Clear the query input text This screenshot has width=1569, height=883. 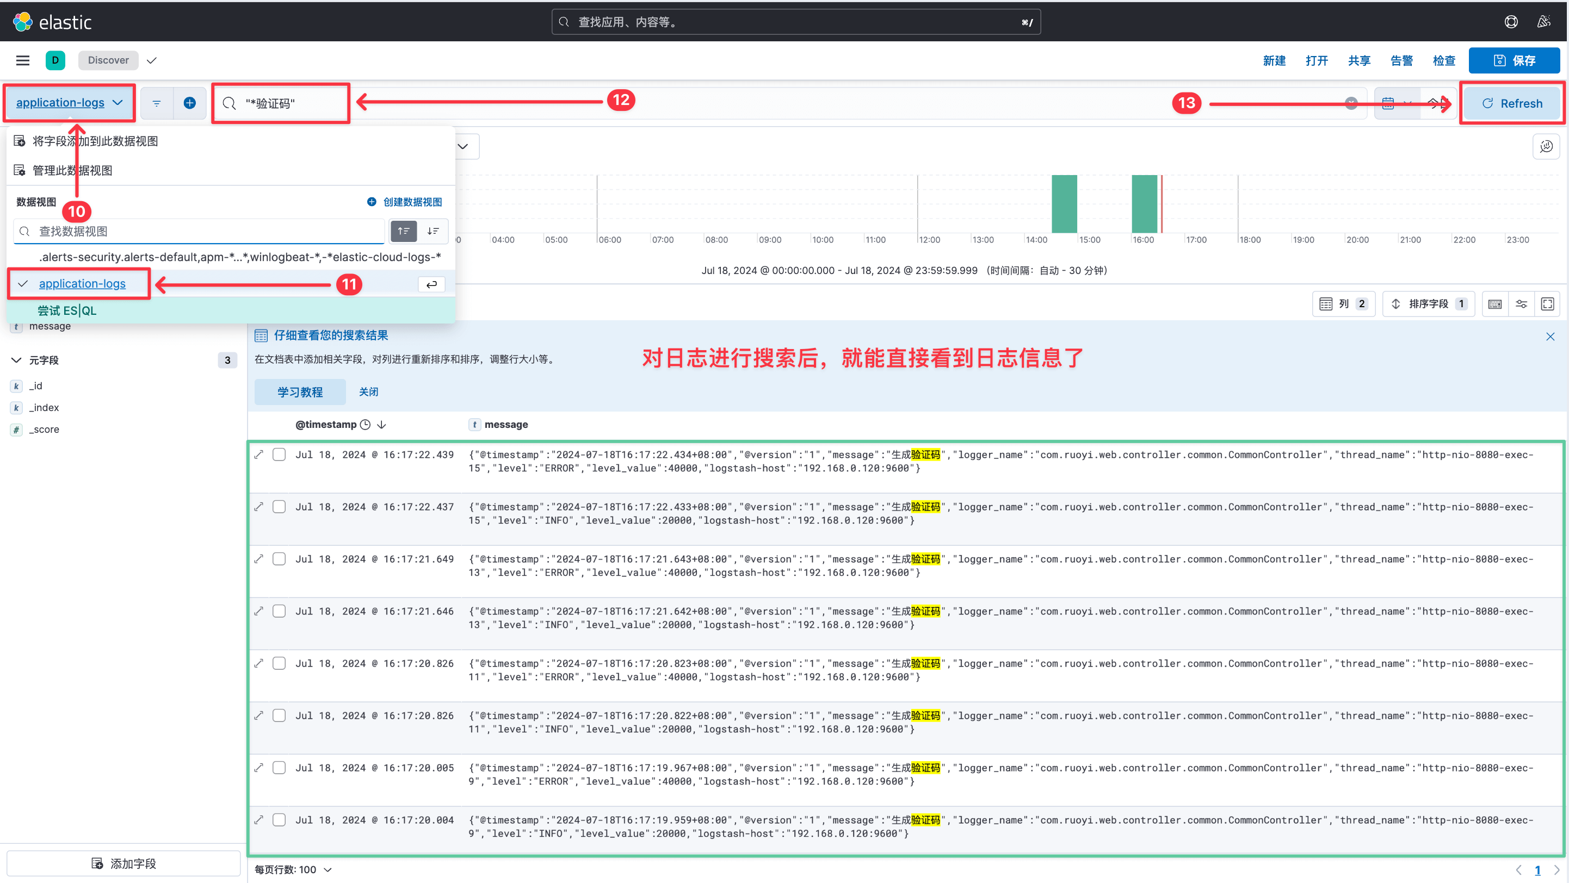[x=1351, y=103]
